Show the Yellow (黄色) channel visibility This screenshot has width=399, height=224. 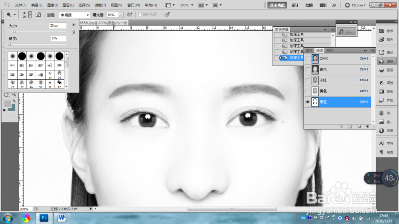coord(308,91)
